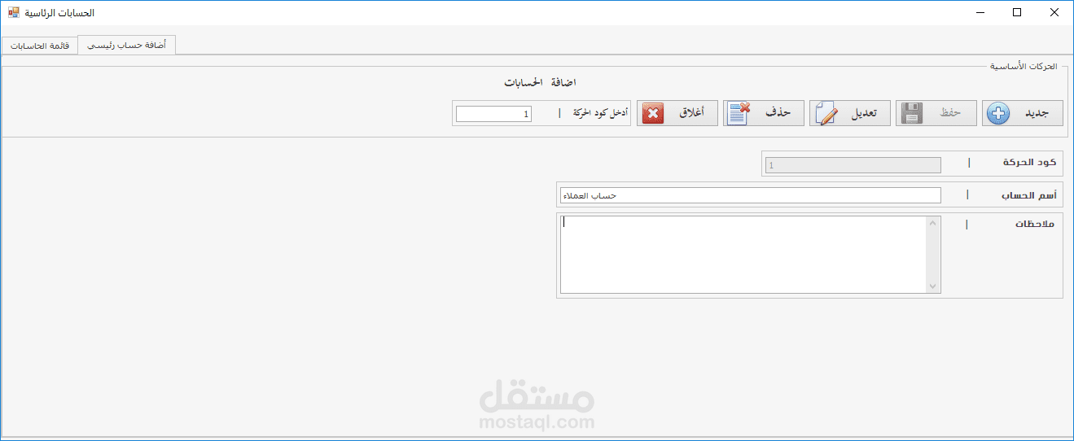Select the أضافة حساب رئيسي tab
This screenshot has height=441, width=1074.
click(127, 46)
